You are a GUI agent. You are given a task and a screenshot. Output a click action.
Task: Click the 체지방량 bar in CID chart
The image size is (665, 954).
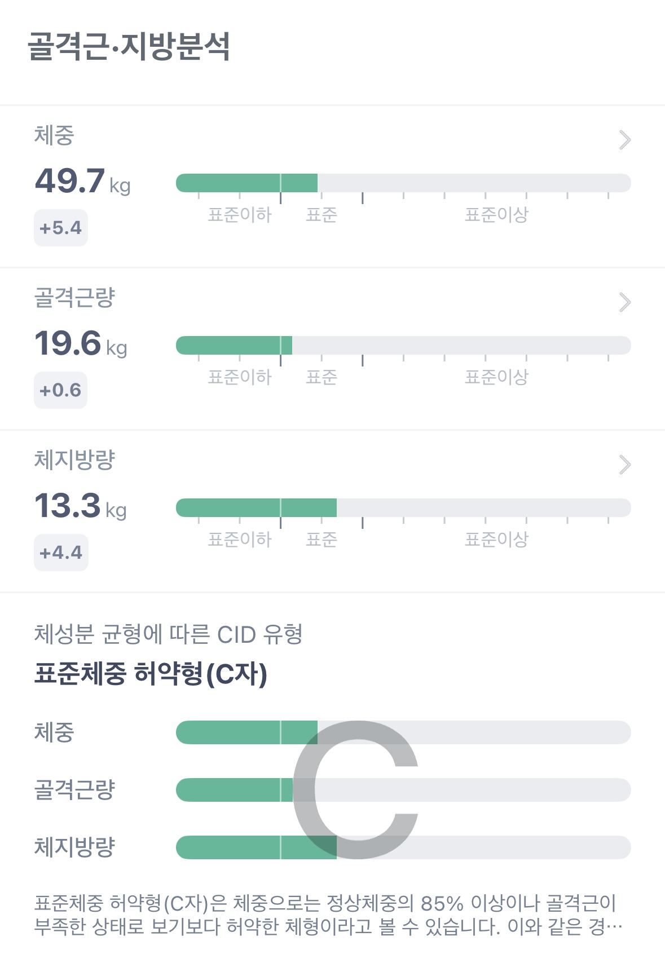tap(479, 847)
